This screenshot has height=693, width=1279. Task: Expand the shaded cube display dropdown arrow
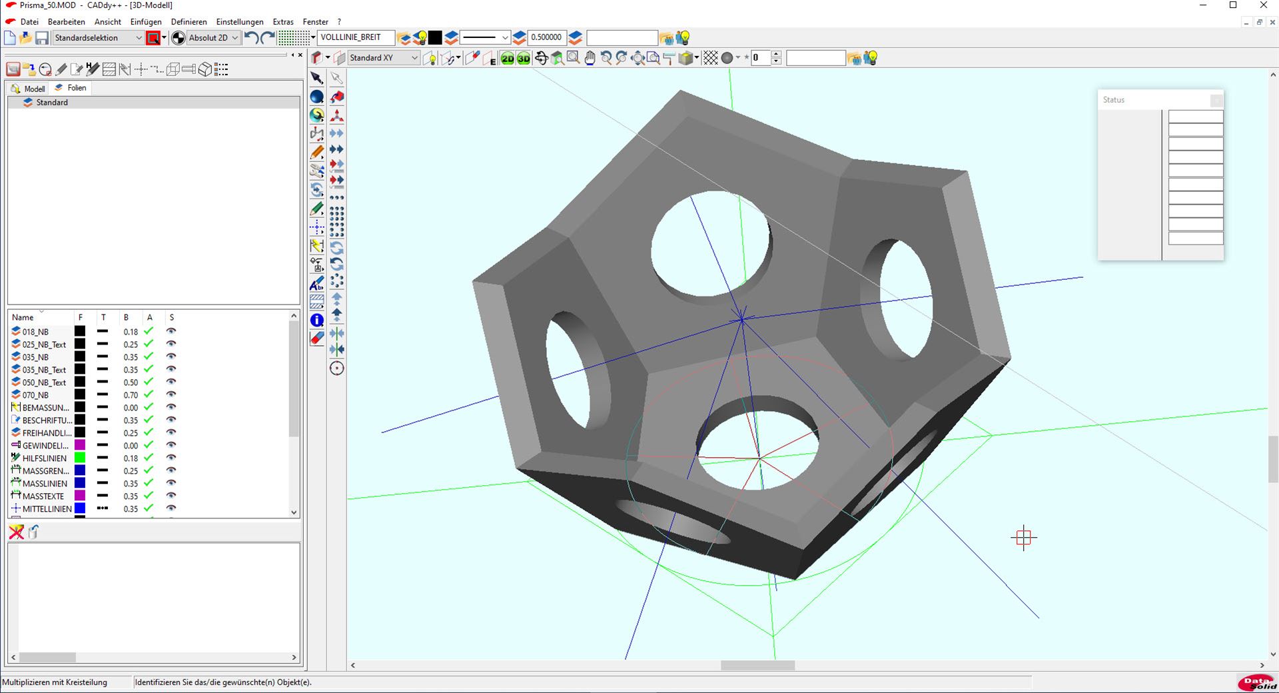pyautogui.click(x=697, y=58)
